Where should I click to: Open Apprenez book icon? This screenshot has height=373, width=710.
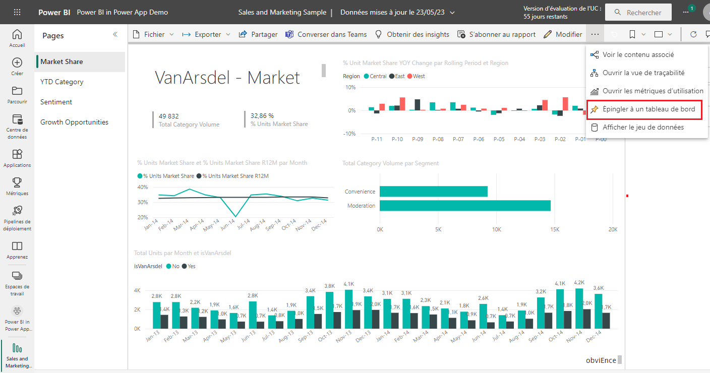(x=17, y=250)
